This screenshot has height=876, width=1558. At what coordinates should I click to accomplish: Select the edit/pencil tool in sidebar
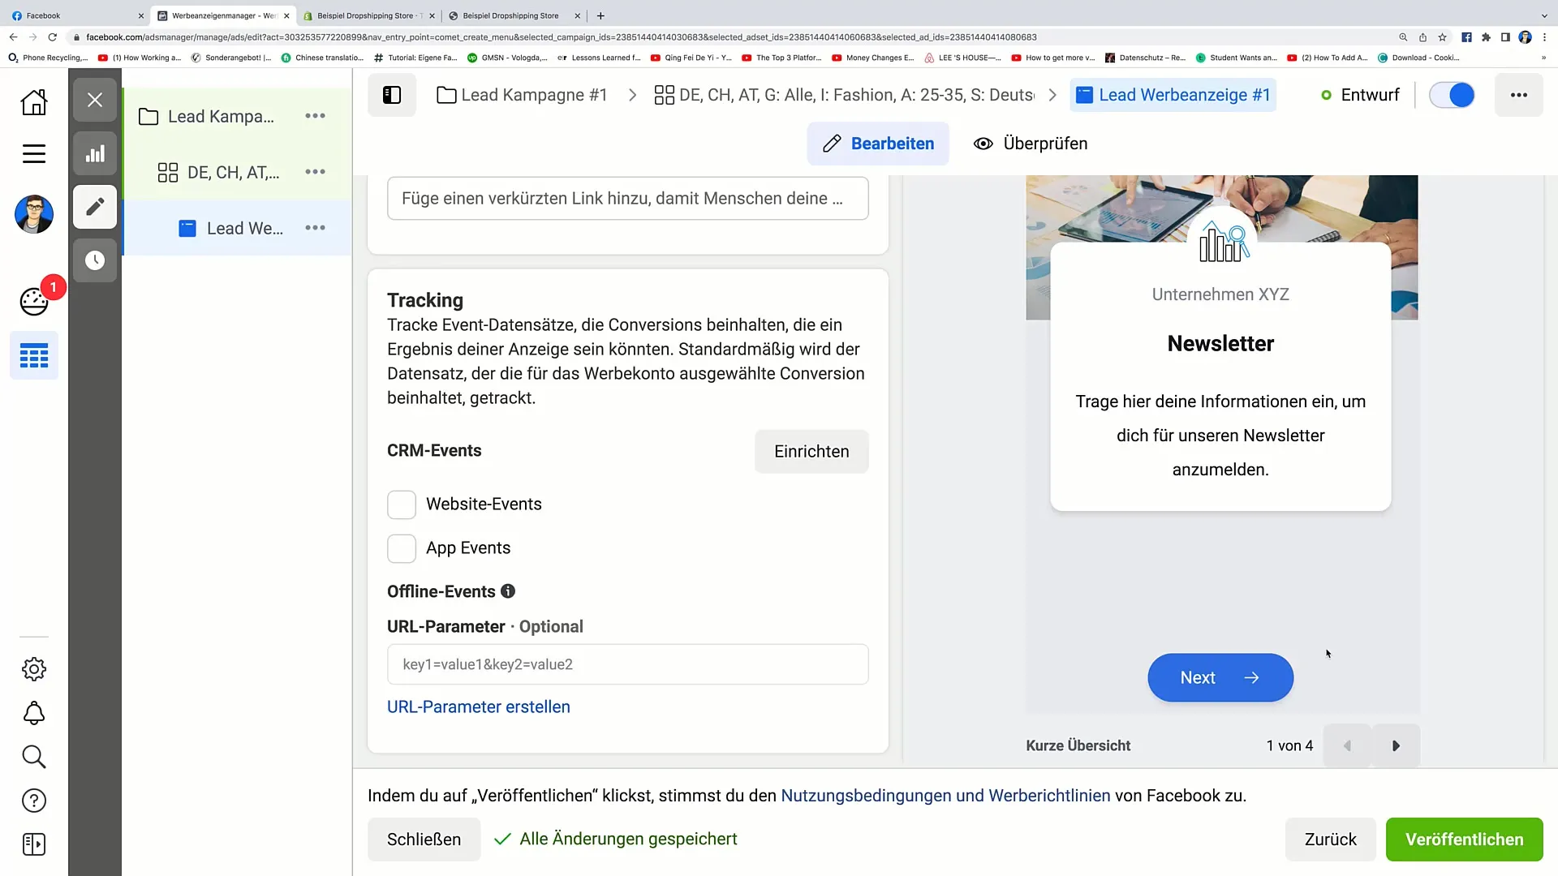[94, 208]
